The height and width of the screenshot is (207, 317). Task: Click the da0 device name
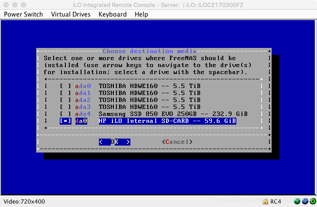click(81, 121)
